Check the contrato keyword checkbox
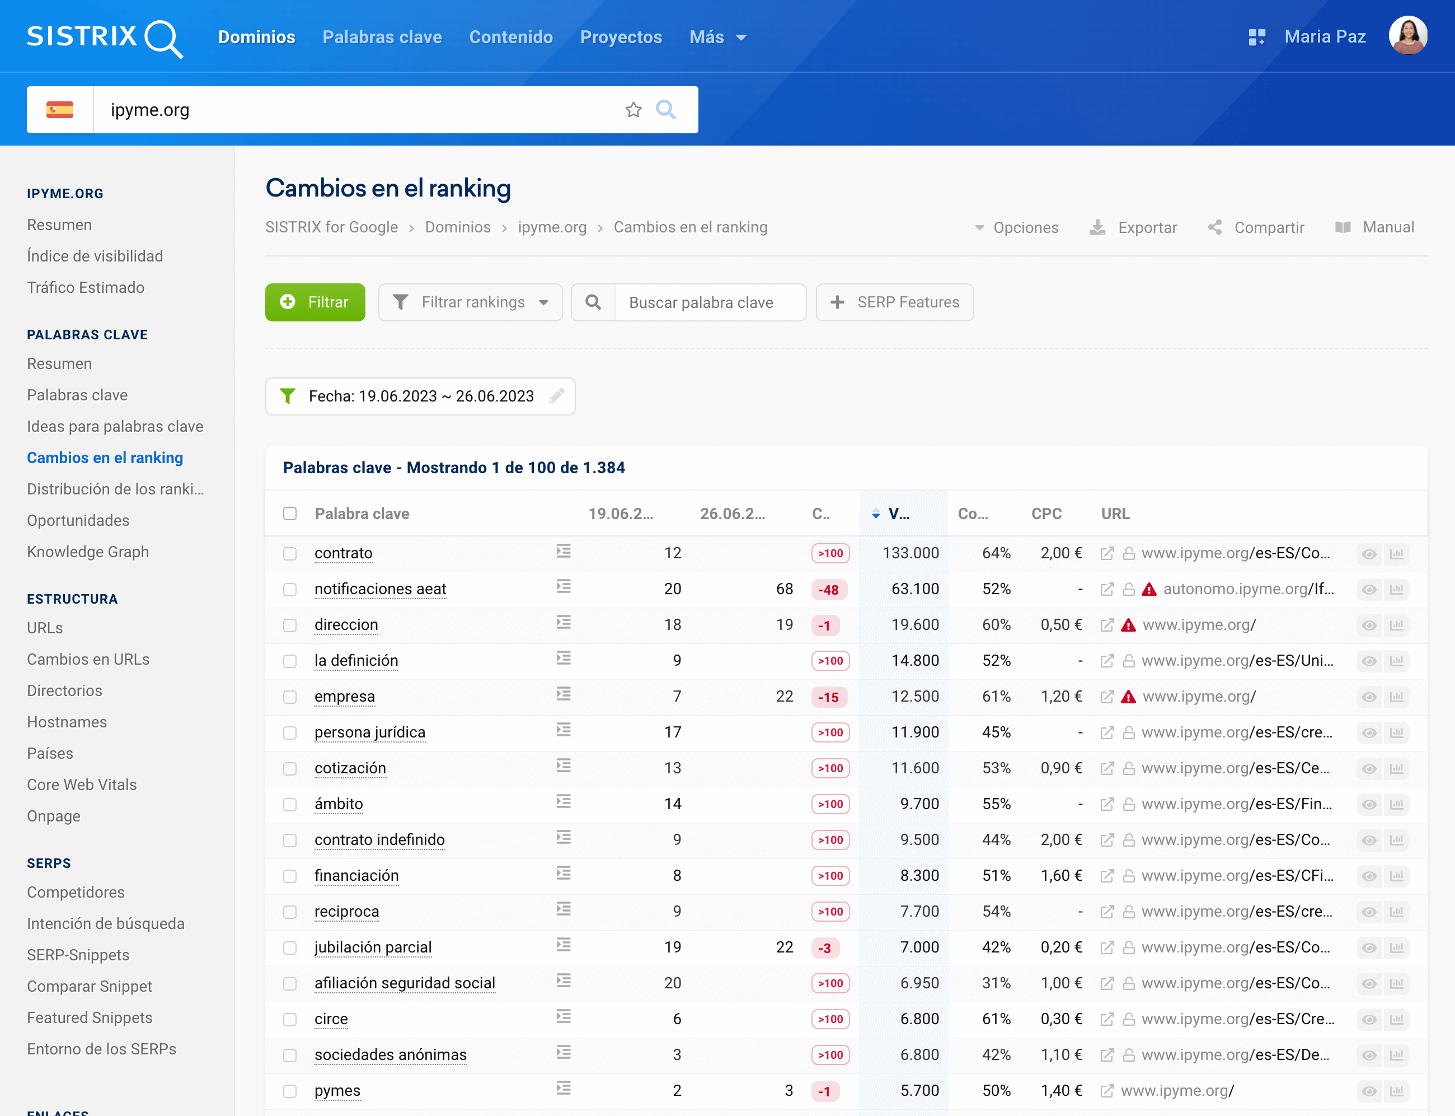 coord(290,553)
